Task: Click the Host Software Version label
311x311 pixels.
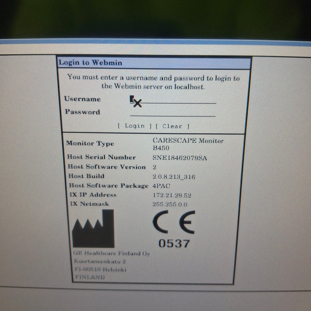Action: click(x=107, y=167)
